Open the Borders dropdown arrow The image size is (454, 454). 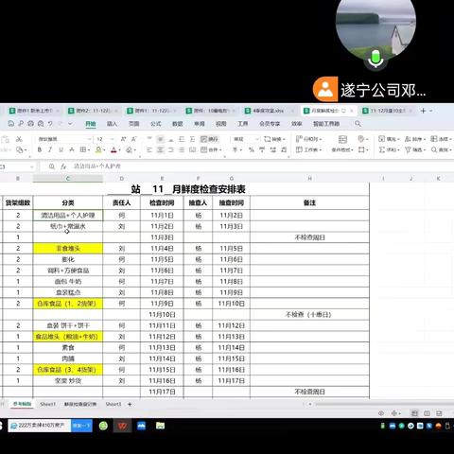[x=90, y=150]
